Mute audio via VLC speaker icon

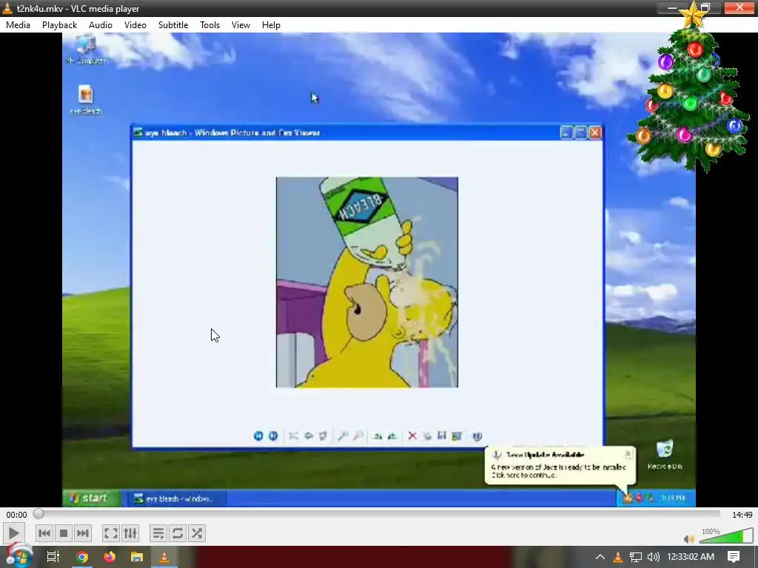(689, 538)
